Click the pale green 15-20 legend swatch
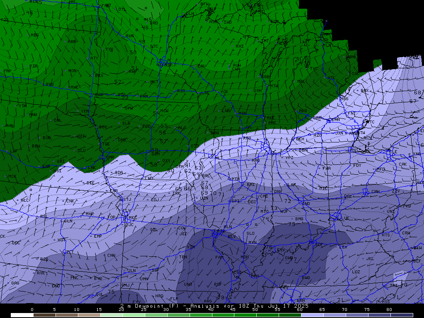 (111, 315)
